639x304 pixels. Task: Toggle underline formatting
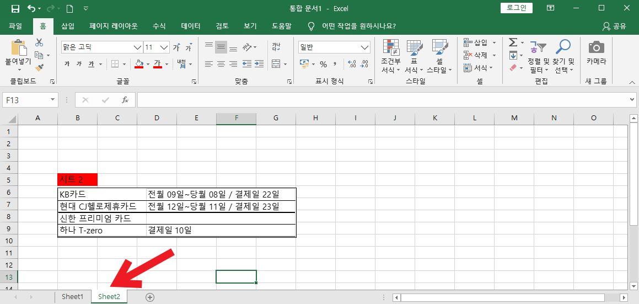coord(92,63)
